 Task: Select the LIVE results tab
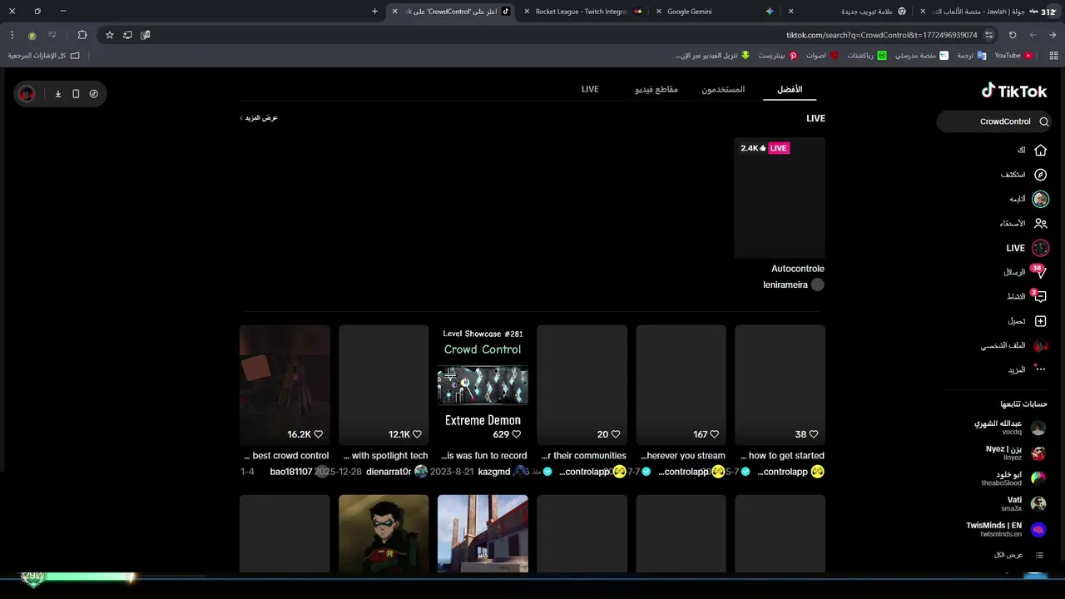[x=590, y=89]
